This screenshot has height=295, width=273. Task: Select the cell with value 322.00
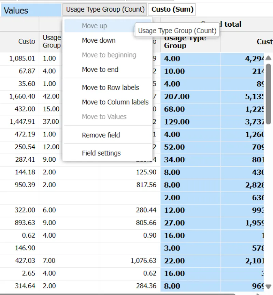(19, 210)
